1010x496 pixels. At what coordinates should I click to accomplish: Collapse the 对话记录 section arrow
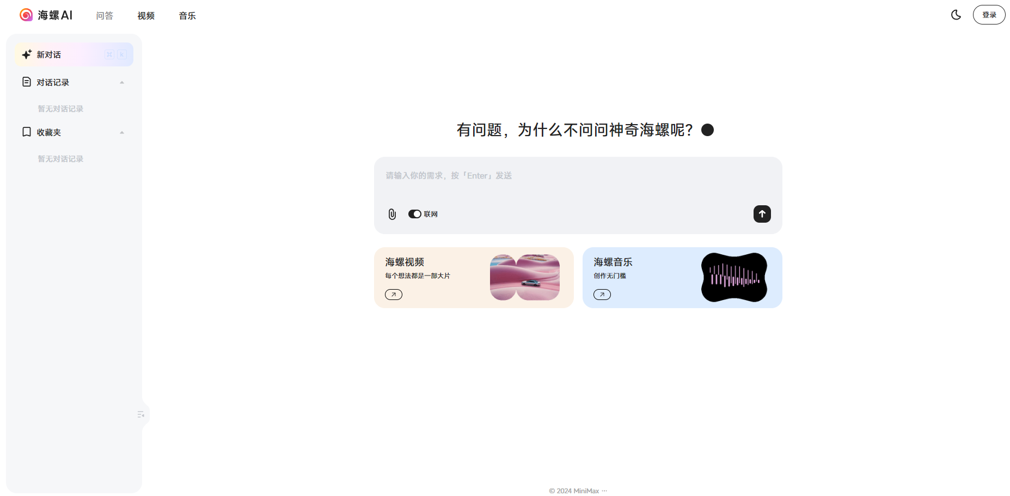pos(122,82)
